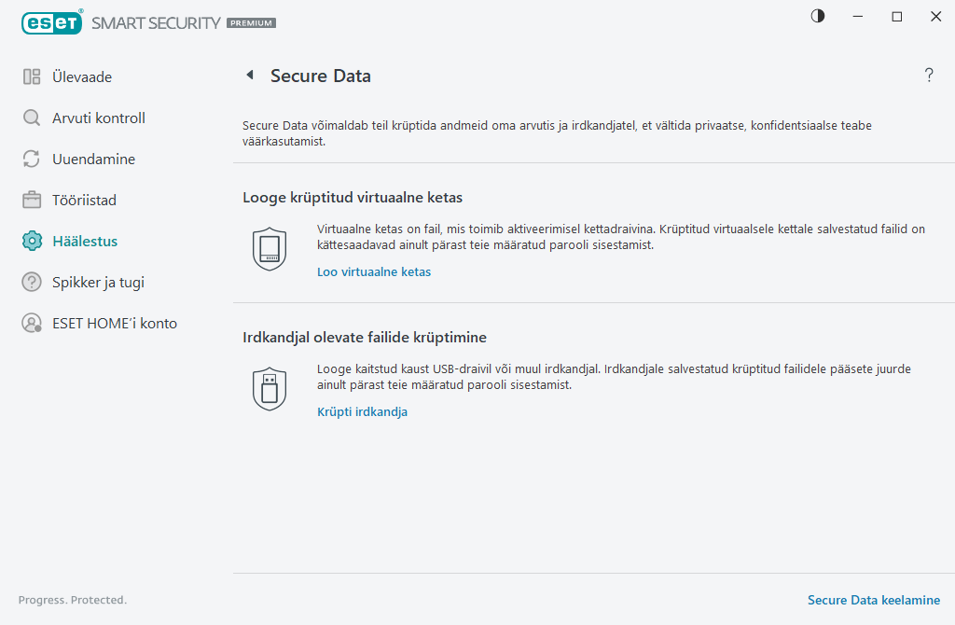Open help with the top-right question mark
The width and height of the screenshot is (955, 625).
(x=929, y=75)
